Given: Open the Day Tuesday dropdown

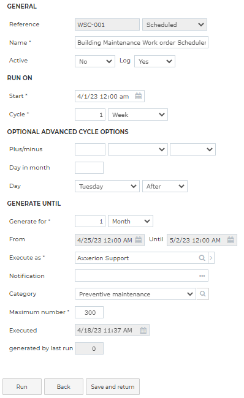Looking at the screenshot, I should [107, 186].
